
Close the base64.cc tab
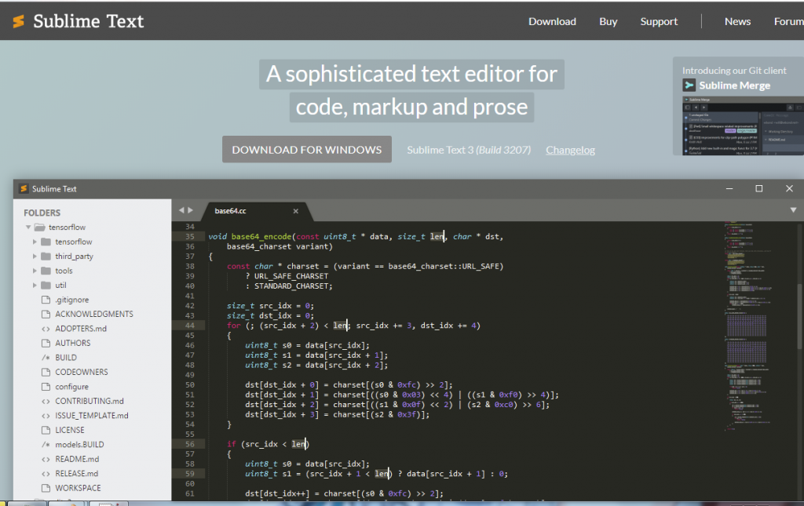point(295,211)
